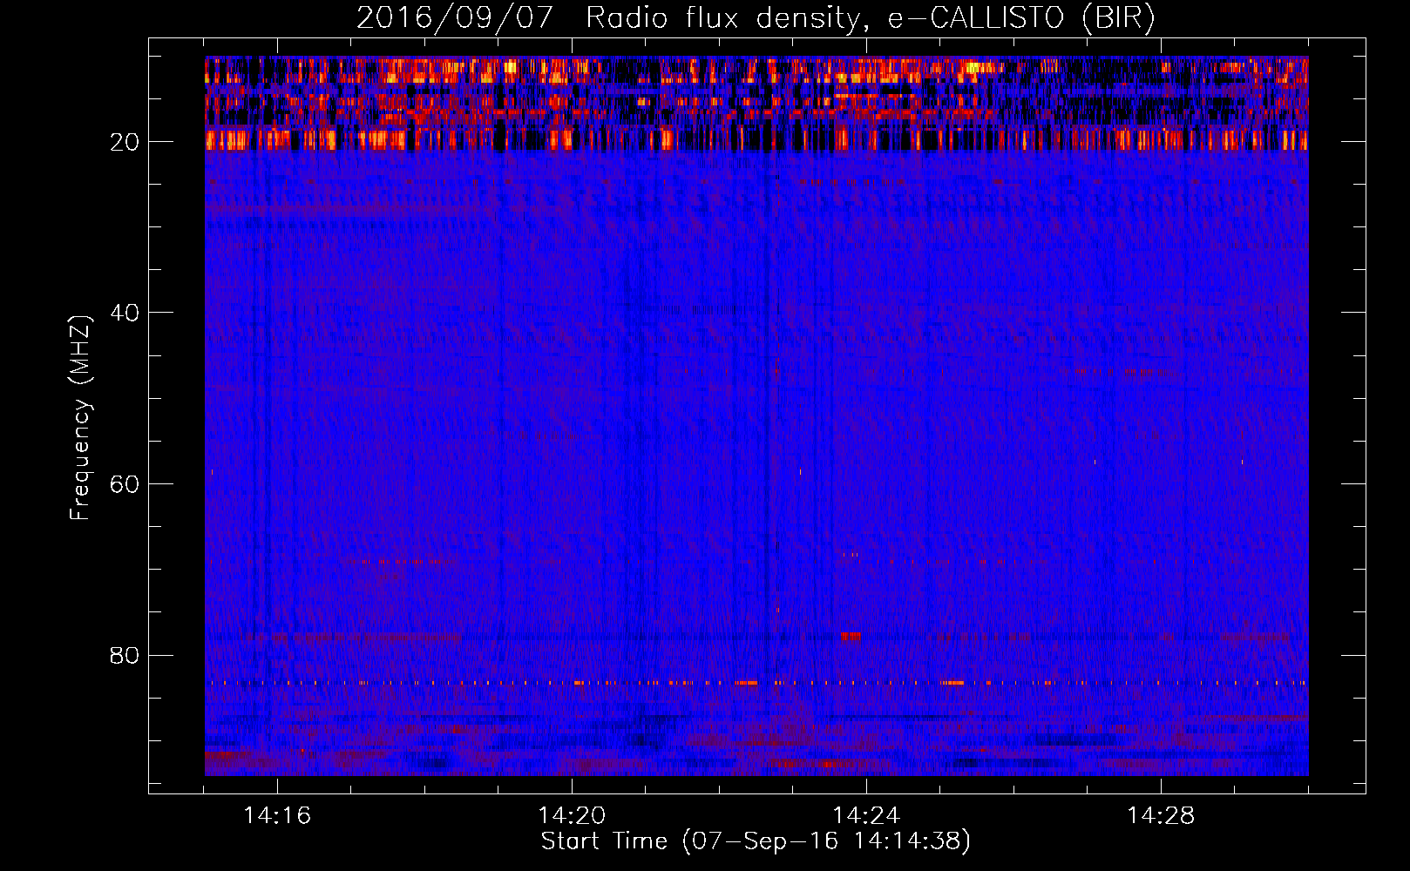Click the '14:16' time tick label
Screen dimensions: 1410x871
[x=277, y=815]
